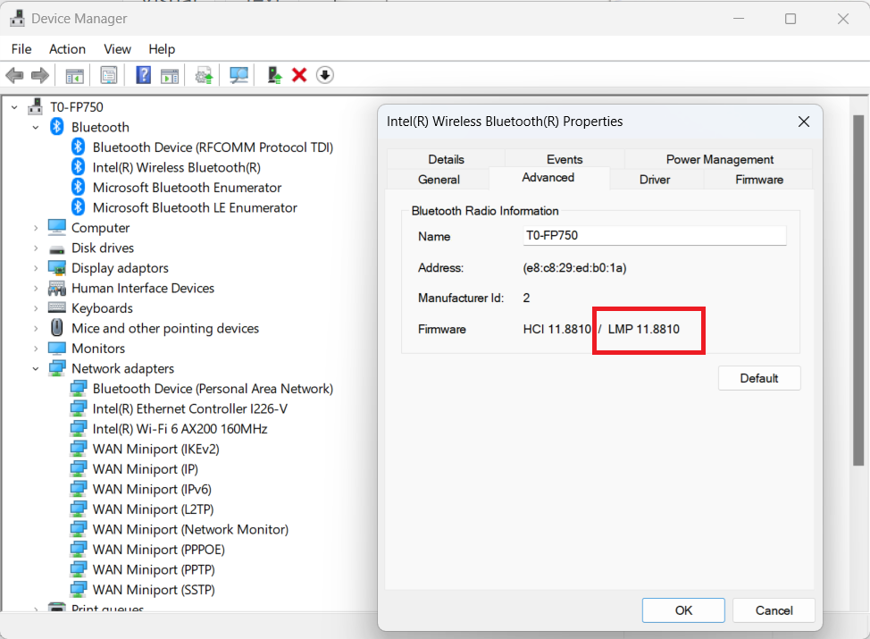Image resolution: width=870 pixels, height=639 pixels.
Task: Click the Mice and other pointing devices icon
Action: pos(56,328)
